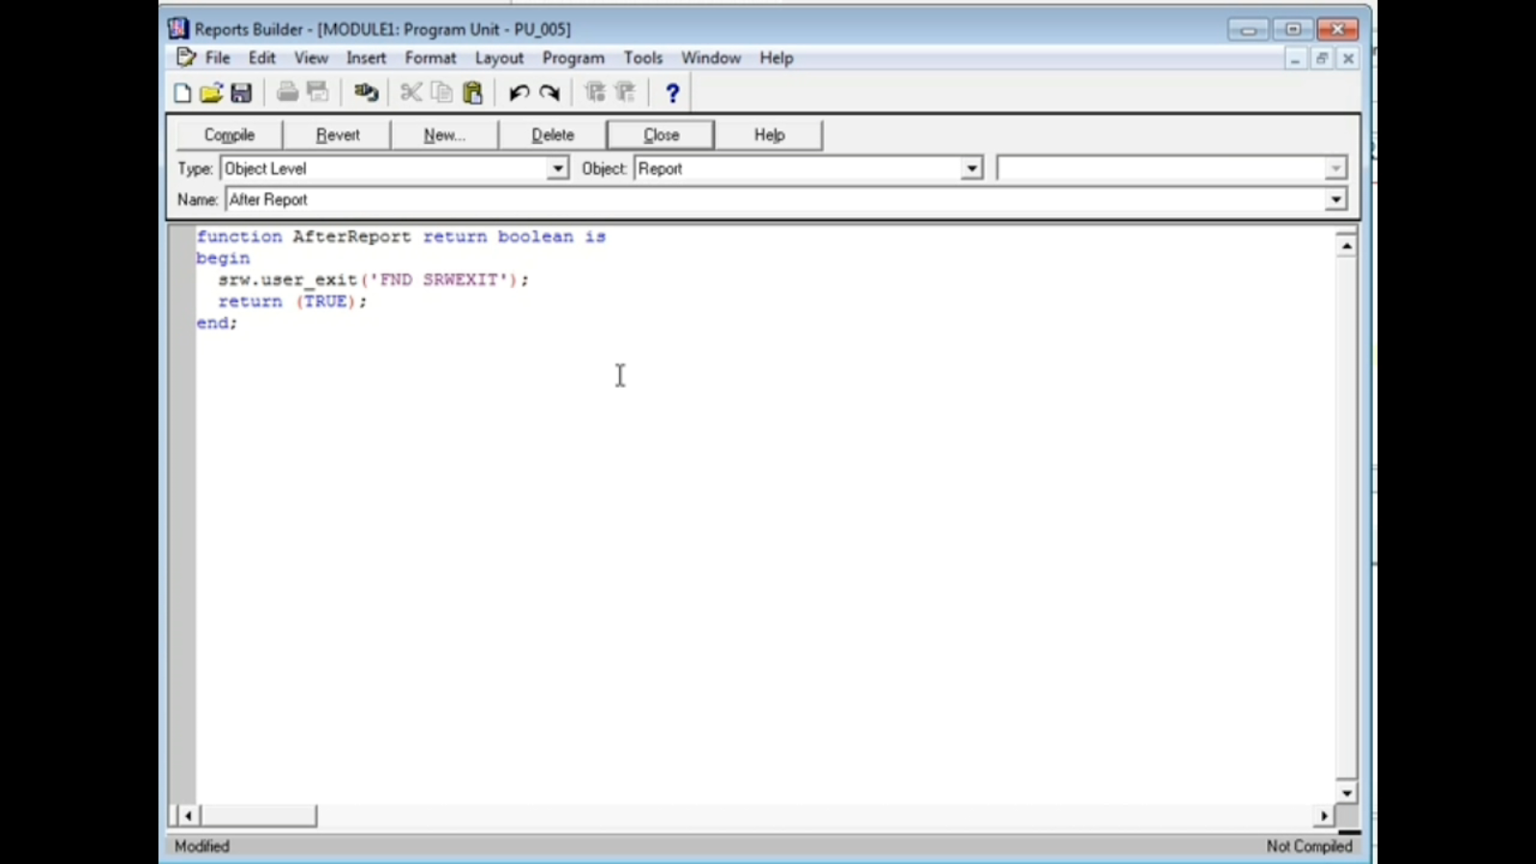Cut selected code using the scissors icon

tap(411, 92)
